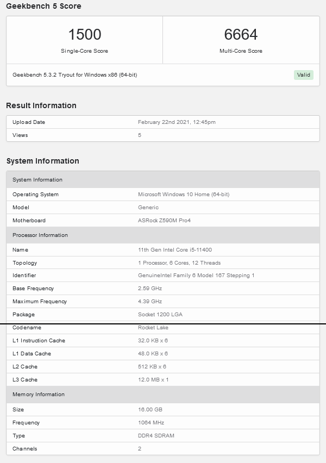Click the ASRock Z590M Pro4 motherboard entry

click(166, 220)
